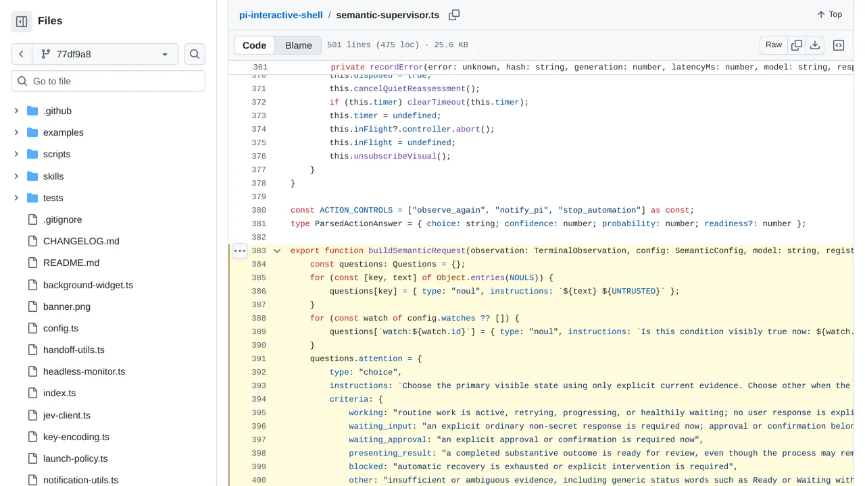Click cancelQuietReassessment call on line 371
The height and width of the screenshot is (486, 865).
click(x=410, y=88)
